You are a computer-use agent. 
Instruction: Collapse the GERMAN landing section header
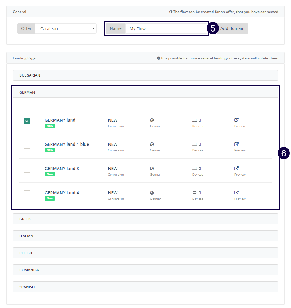click(x=145, y=92)
